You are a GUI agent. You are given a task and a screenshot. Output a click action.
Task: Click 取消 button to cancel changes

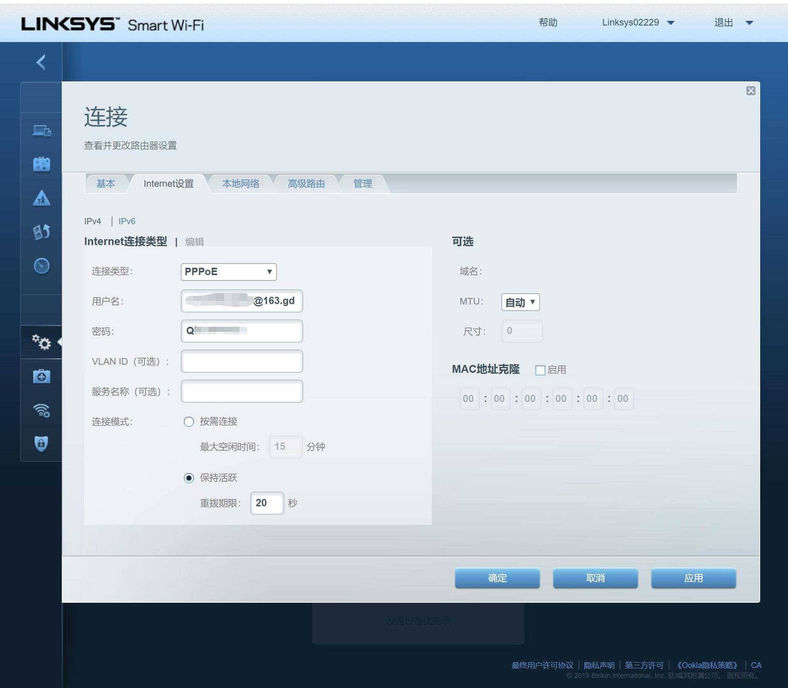(597, 578)
